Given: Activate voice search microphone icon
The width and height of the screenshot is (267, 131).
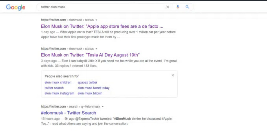Looking at the screenshot, I should point(178,7).
